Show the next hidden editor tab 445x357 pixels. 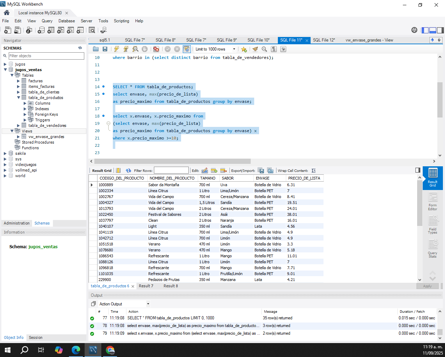click(x=439, y=40)
